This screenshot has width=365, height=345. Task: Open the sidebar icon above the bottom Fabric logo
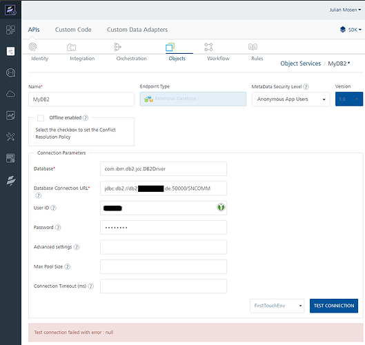click(x=10, y=158)
